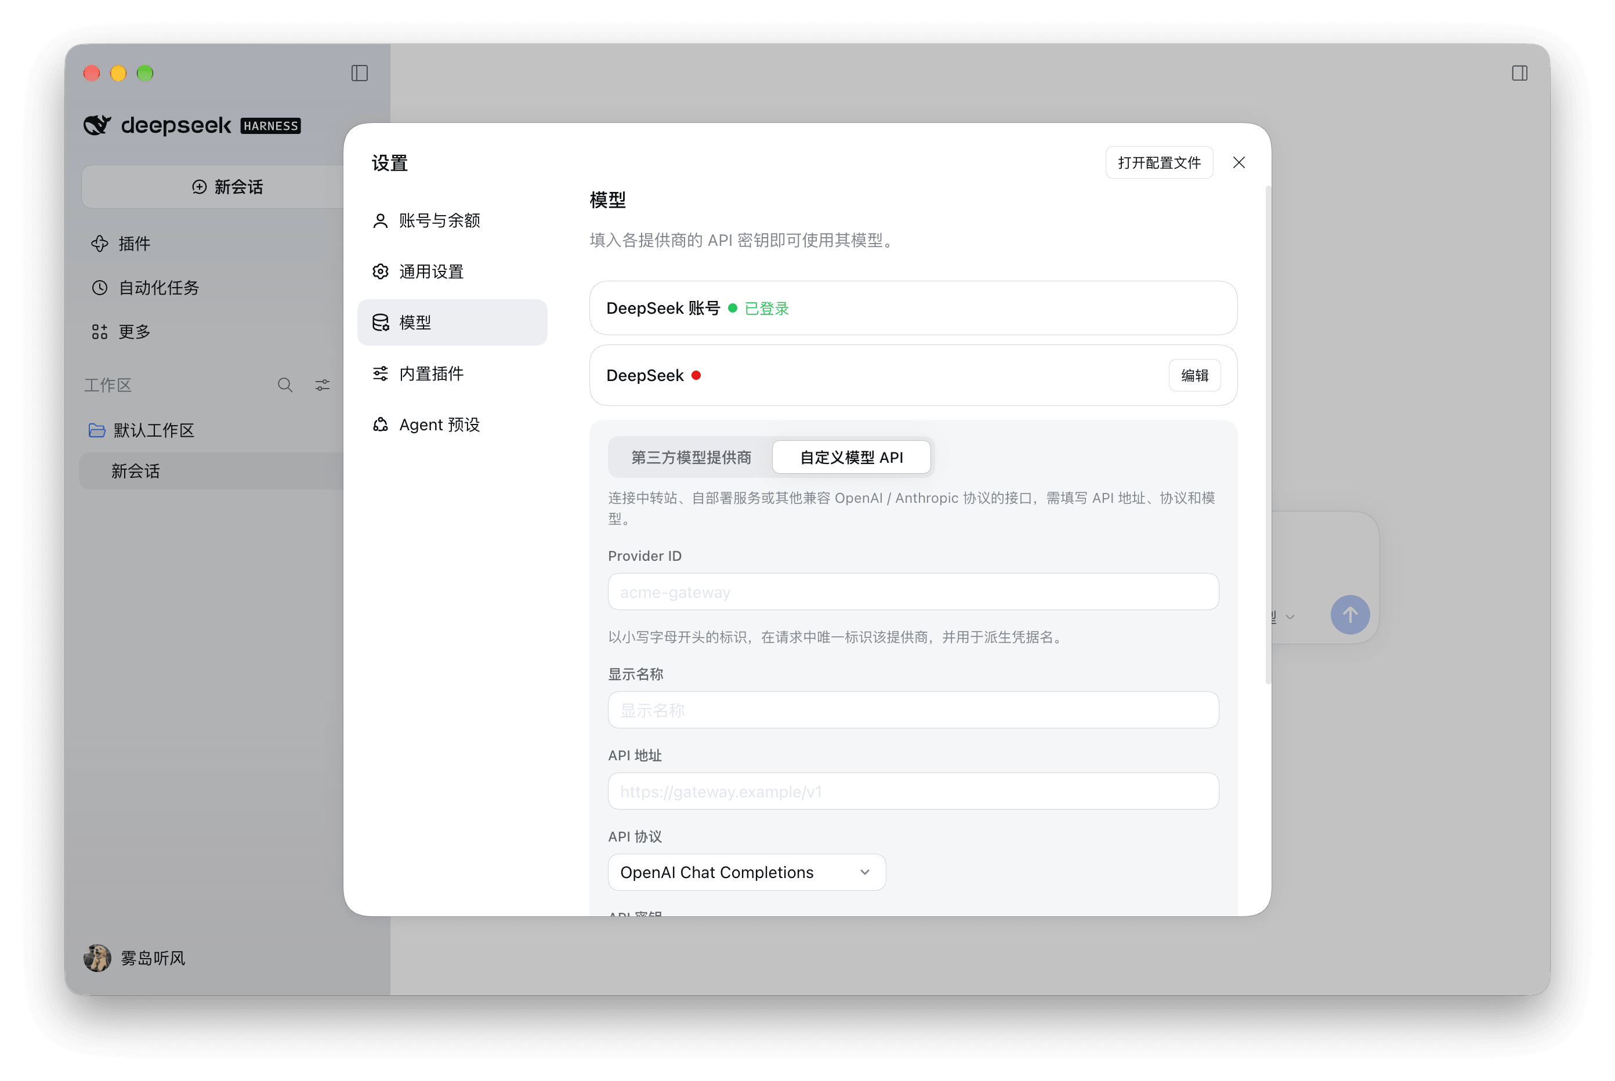Screen dimensions: 1615x1081
Task: Go to 账号与余额 settings section
Action: 452,220
